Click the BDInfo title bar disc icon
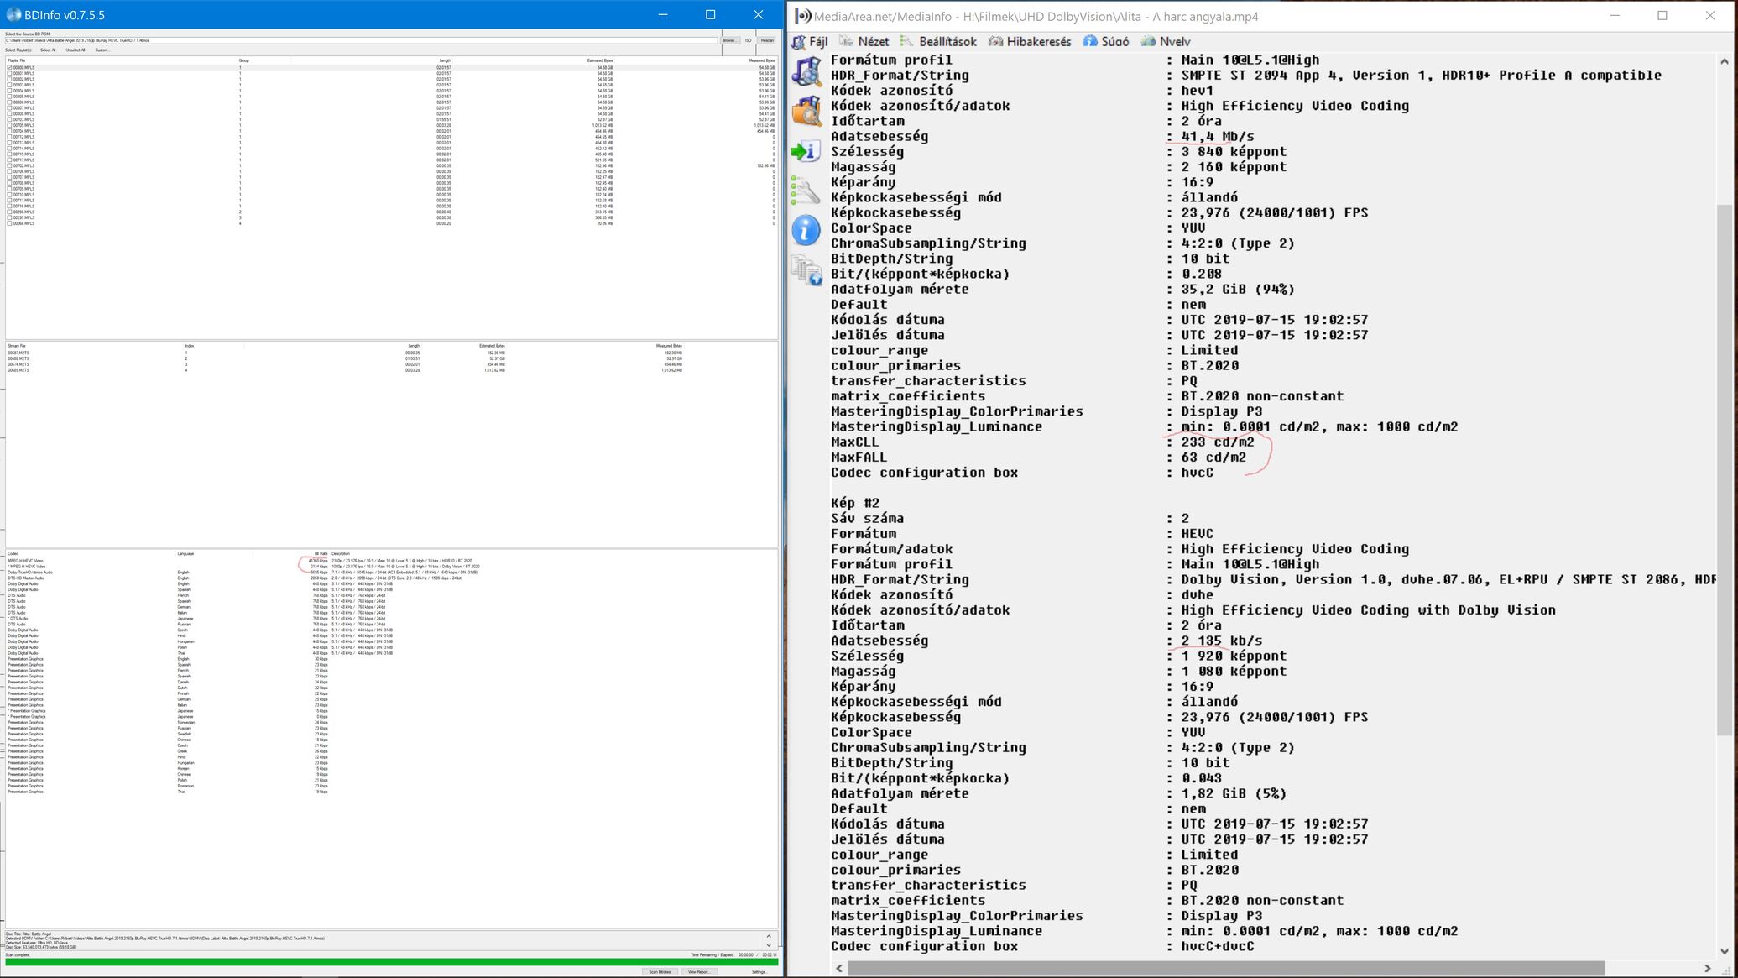The width and height of the screenshot is (1738, 978). tap(13, 14)
